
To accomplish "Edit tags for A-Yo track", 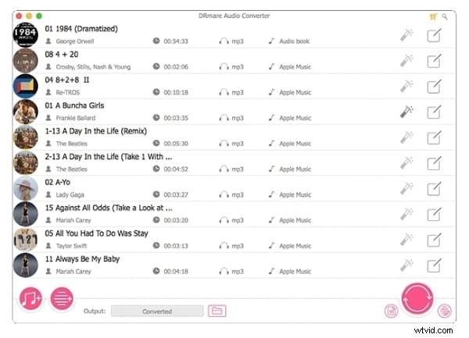I will tap(434, 188).
